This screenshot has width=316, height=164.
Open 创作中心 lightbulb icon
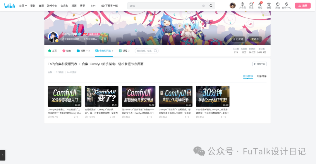point(286,6)
